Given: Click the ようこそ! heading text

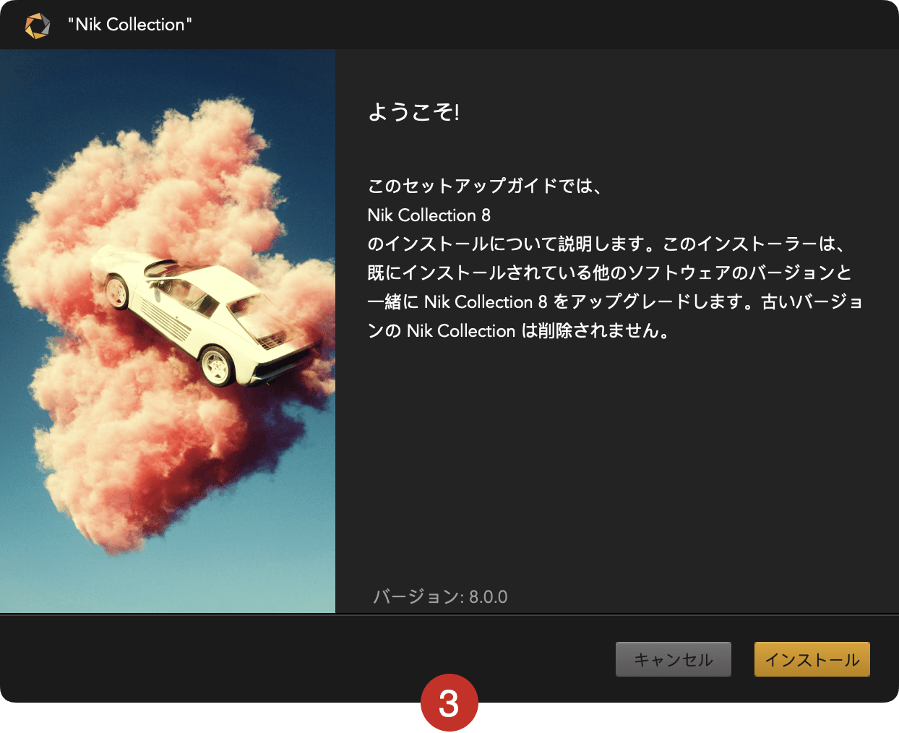Looking at the screenshot, I should point(414,112).
